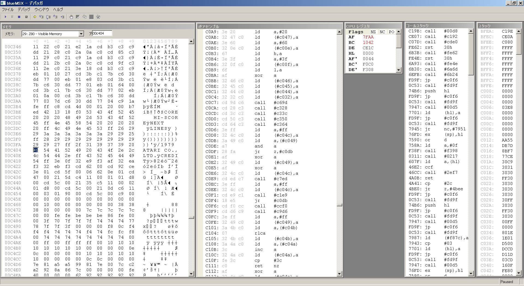Click stack panel scrollbar down arrow
This screenshot has height=286, width=524.
(519, 273)
